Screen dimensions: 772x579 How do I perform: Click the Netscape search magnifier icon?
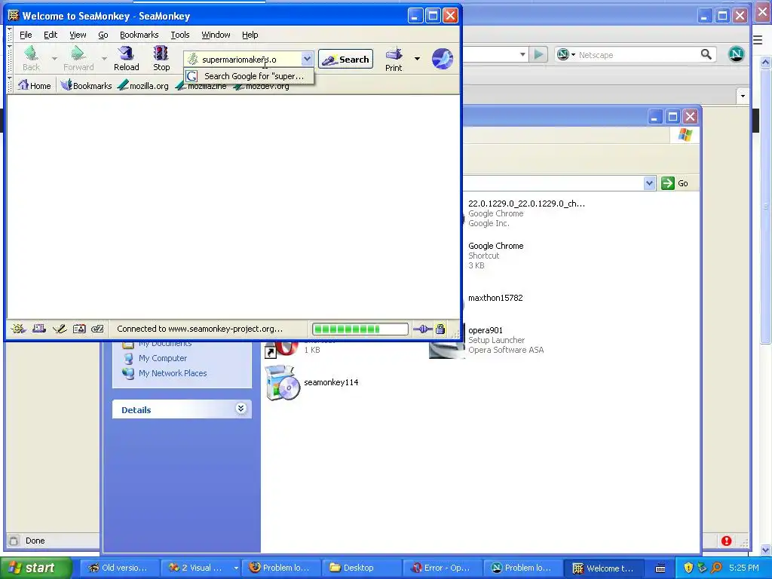[706, 54]
